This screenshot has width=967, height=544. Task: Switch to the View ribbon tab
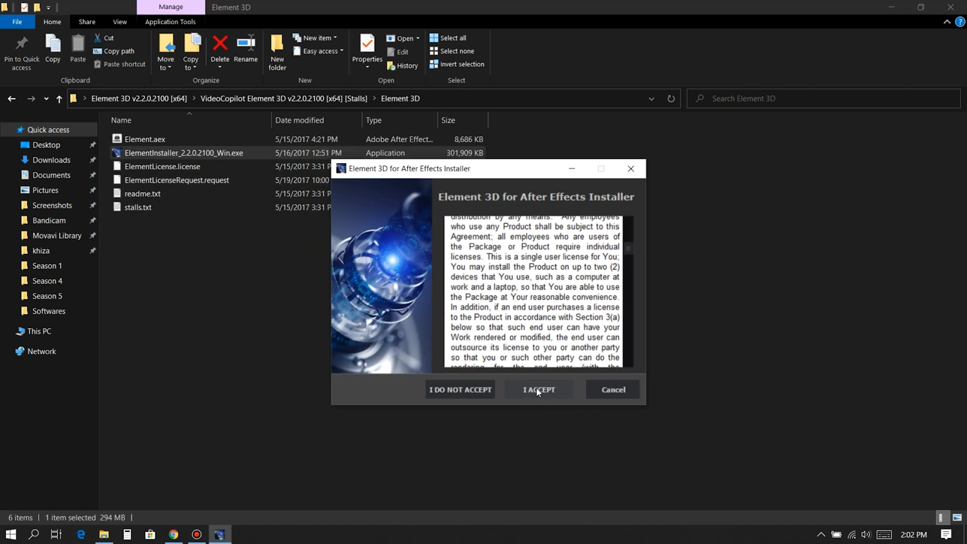click(120, 22)
